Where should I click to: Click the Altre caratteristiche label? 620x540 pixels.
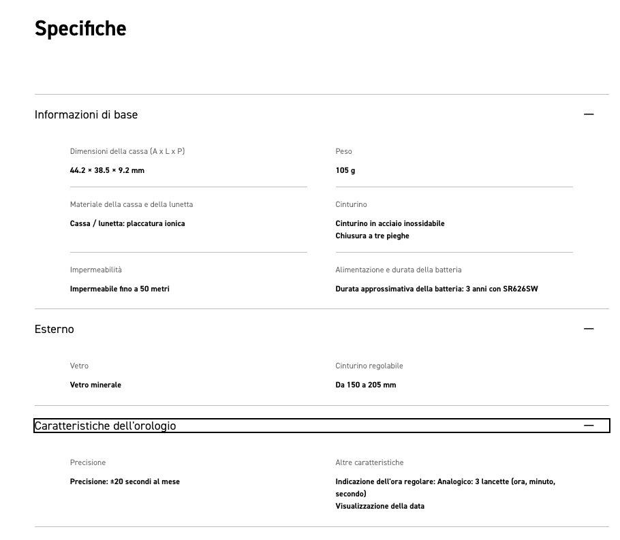click(369, 462)
